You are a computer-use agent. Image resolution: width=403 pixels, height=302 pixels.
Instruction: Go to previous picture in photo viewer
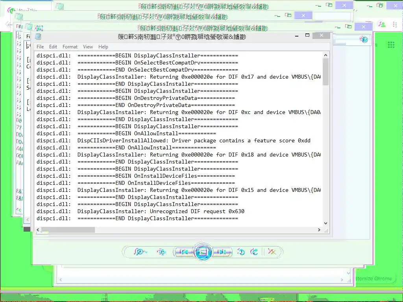pyautogui.click(x=183, y=252)
